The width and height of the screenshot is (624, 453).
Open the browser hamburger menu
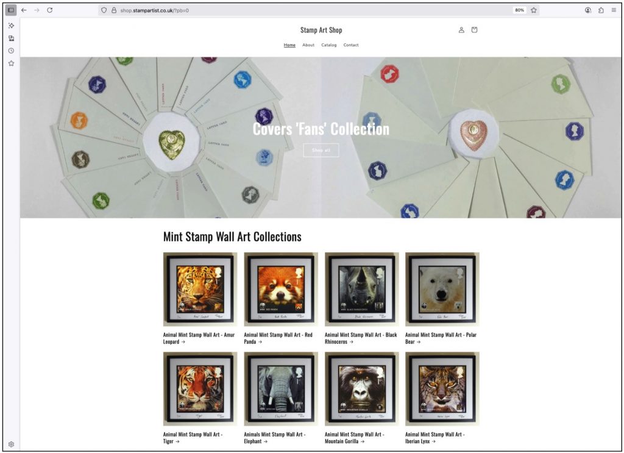point(614,10)
